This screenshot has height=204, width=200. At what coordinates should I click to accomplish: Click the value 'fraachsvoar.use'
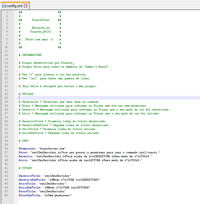52,148
